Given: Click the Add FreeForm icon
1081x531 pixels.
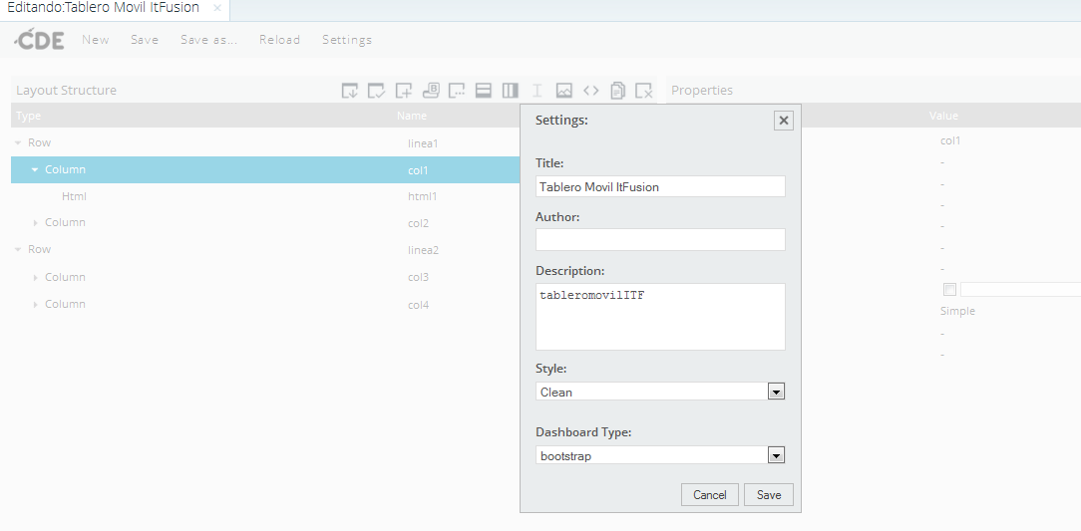Looking at the screenshot, I should point(457,91).
